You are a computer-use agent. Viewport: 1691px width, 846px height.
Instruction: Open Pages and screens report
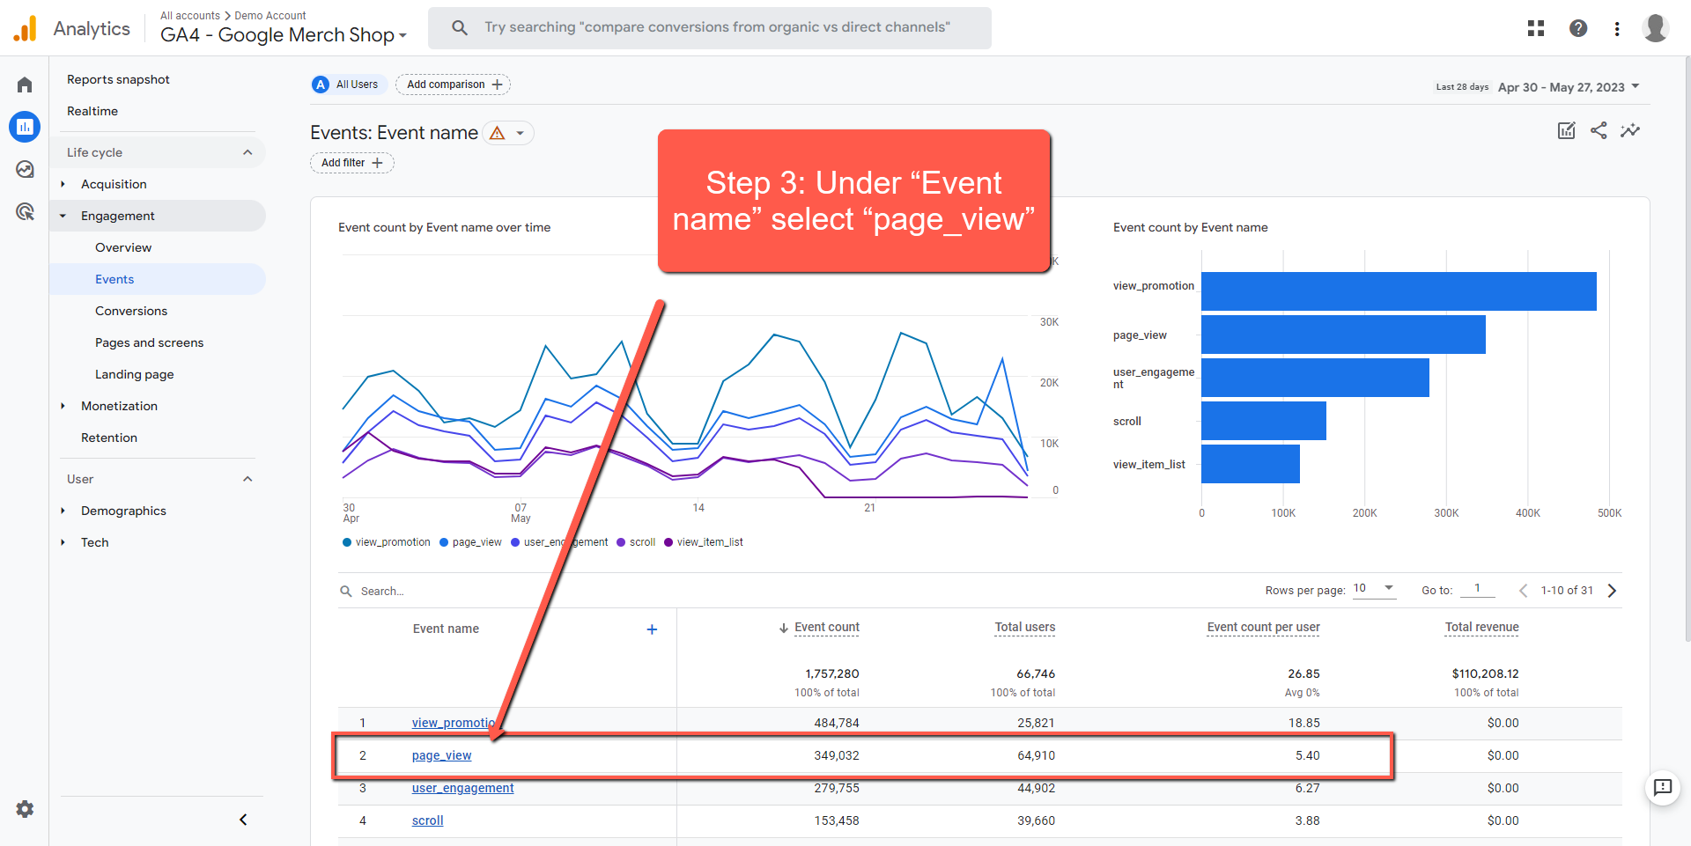[x=149, y=342]
